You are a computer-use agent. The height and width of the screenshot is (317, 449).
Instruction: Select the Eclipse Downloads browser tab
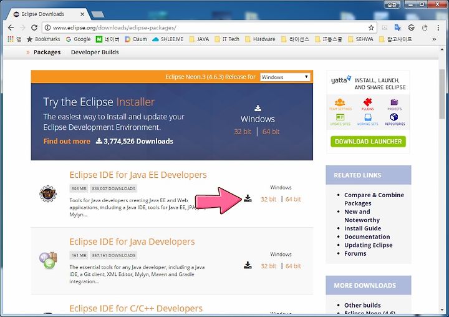(47, 14)
